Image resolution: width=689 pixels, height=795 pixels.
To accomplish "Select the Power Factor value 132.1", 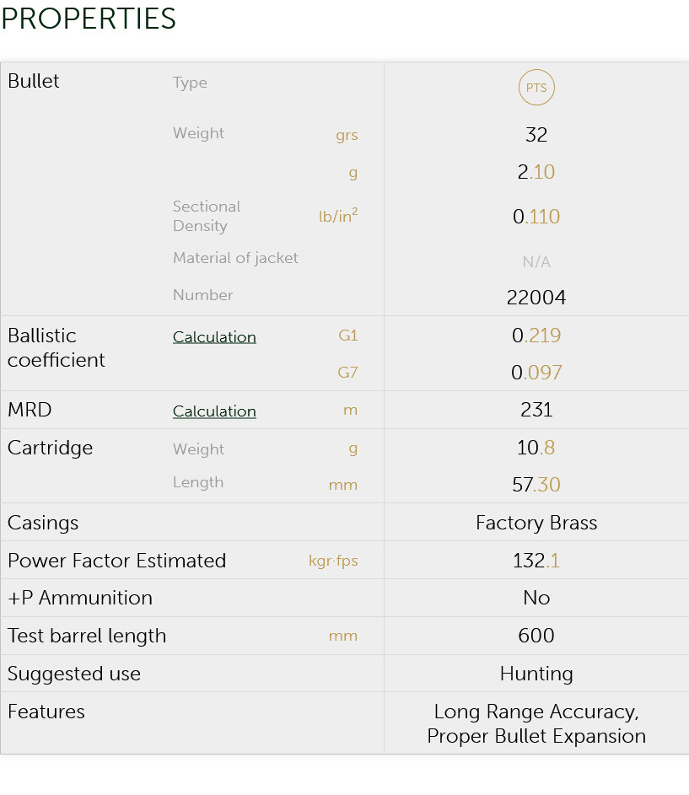I will coord(536,561).
